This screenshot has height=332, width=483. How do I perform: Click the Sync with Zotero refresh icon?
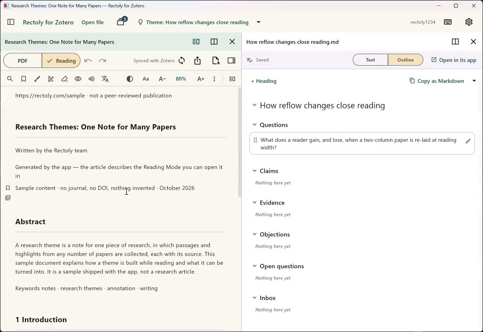pyautogui.click(x=182, y=60)
